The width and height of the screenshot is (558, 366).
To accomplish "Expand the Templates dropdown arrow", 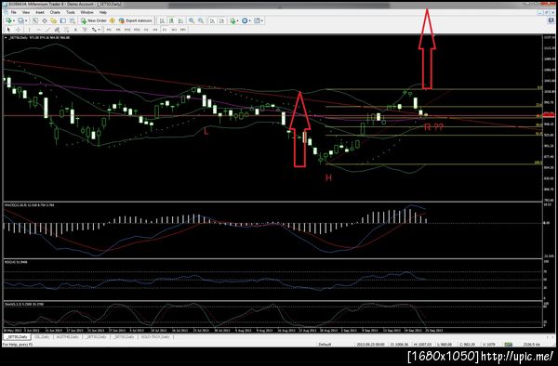I will [262, 20].
